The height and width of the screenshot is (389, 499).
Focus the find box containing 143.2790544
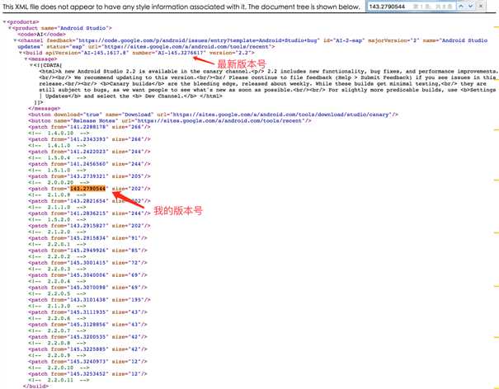click(412, 7)
